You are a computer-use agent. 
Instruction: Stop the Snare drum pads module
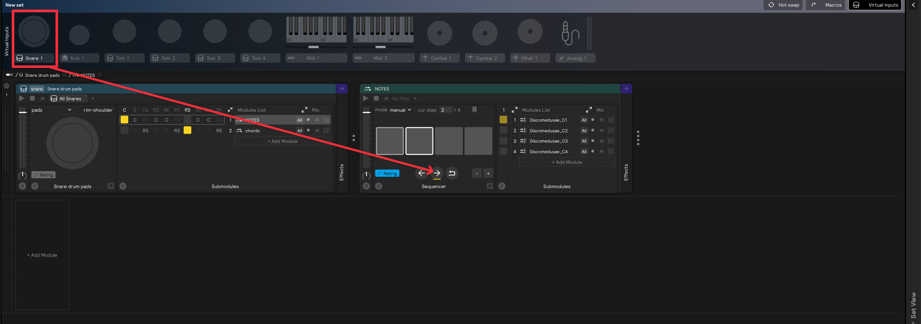click(x=32, y=98)
